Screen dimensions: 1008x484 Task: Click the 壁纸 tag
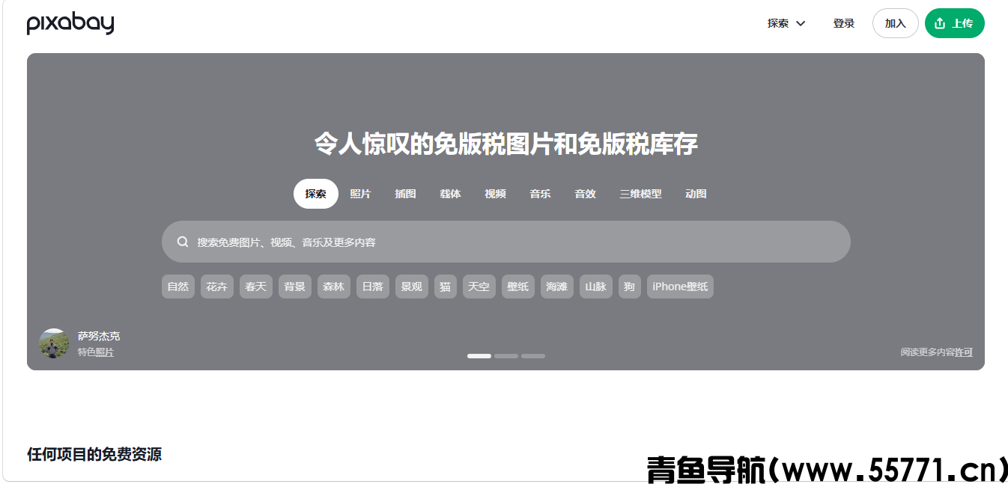(x=518, y=287)
